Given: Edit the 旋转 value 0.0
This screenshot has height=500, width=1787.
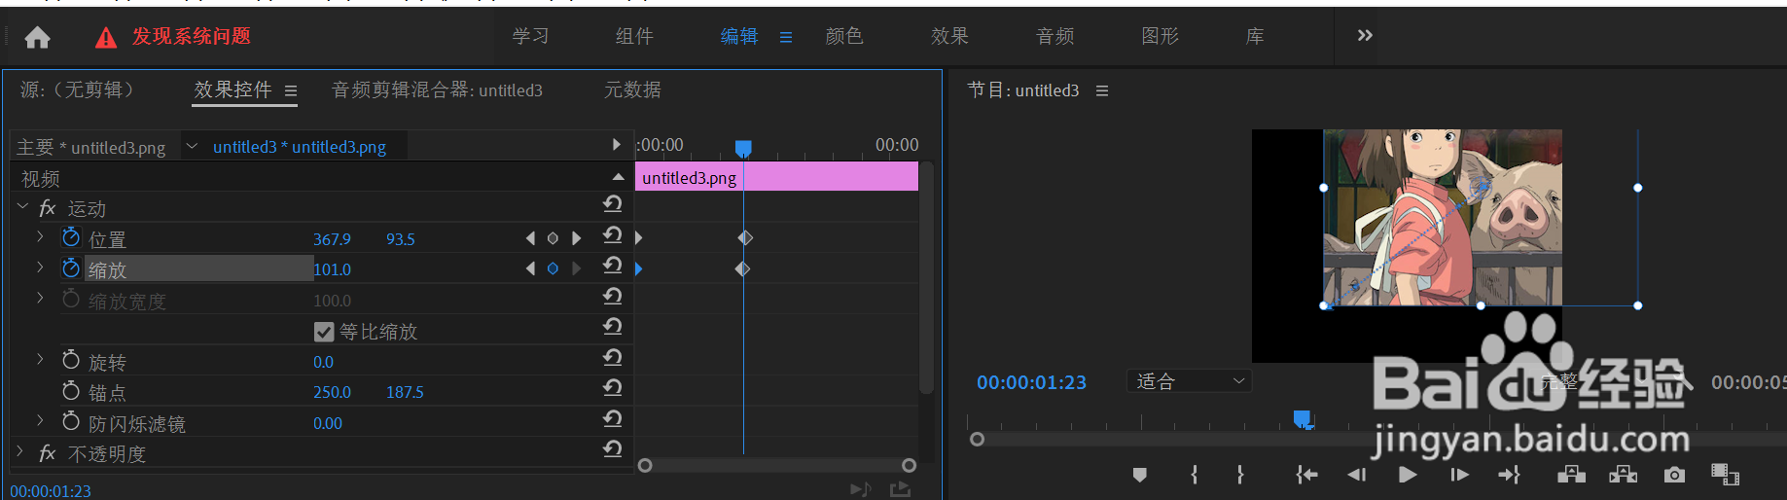Looking at the screenshot, I should pos(323,362).
